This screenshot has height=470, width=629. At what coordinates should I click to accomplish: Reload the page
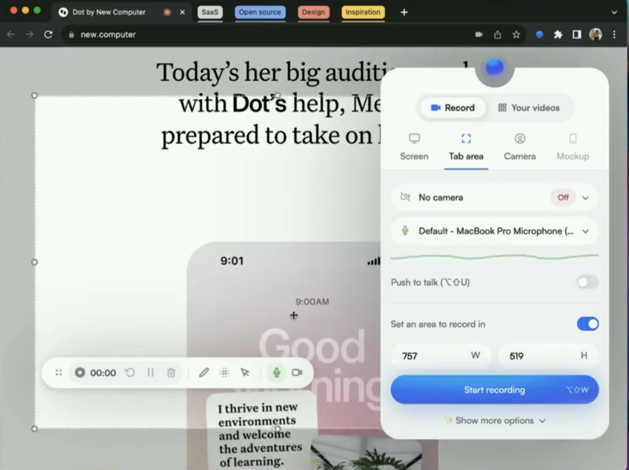[x=48, y=34]
